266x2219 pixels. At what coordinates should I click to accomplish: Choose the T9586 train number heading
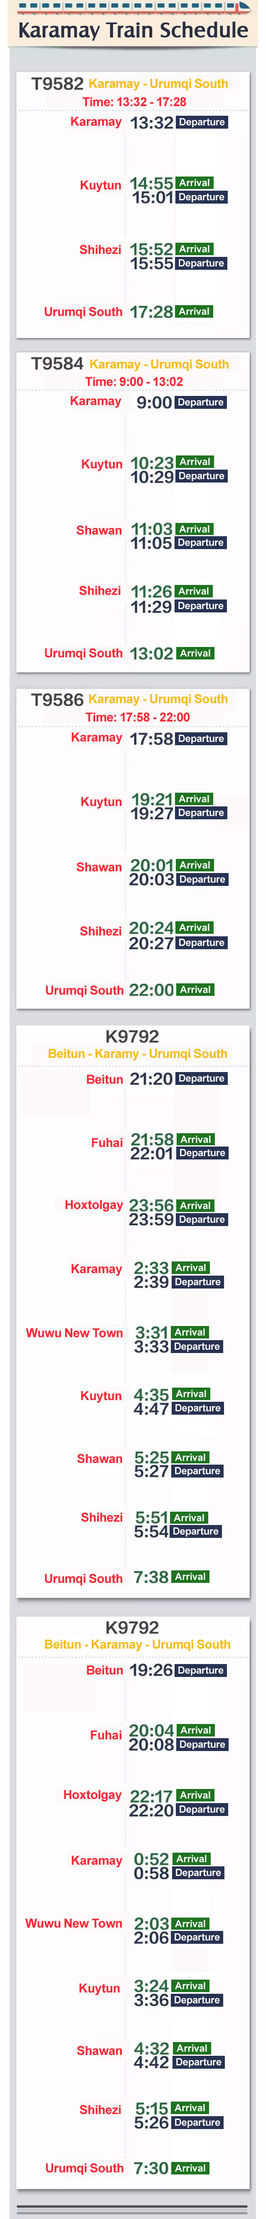click(x=57, y=699)
